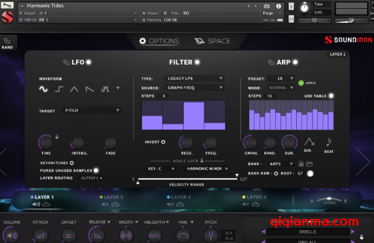
Task: Enable Purge Unused Samples
Action: tap(95, 170)
